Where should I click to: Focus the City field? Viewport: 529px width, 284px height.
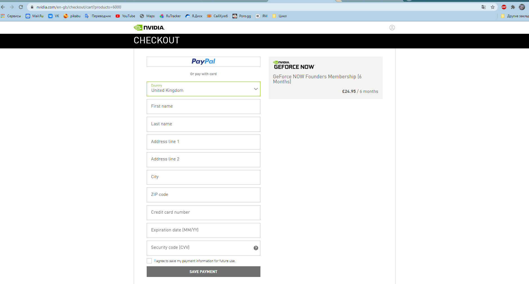pyautogui.click(x=204, y=177)
